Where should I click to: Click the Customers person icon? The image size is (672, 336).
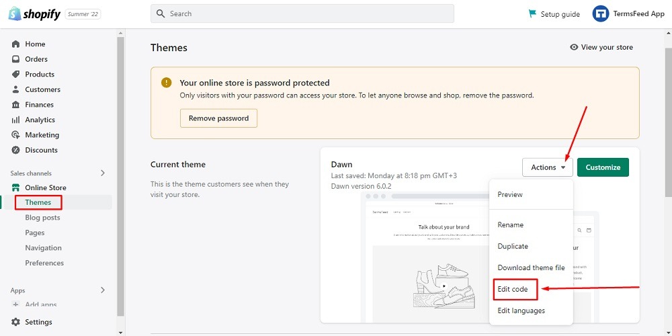tap(16, 89)
